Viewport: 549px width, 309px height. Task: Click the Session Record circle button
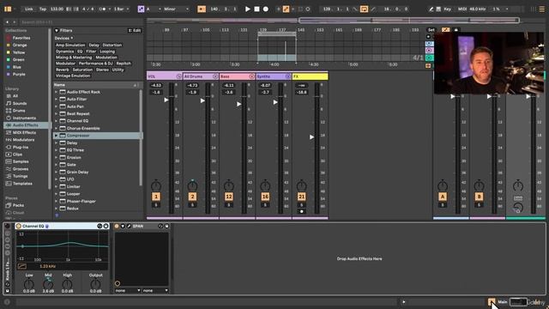(x=308, y=9)
